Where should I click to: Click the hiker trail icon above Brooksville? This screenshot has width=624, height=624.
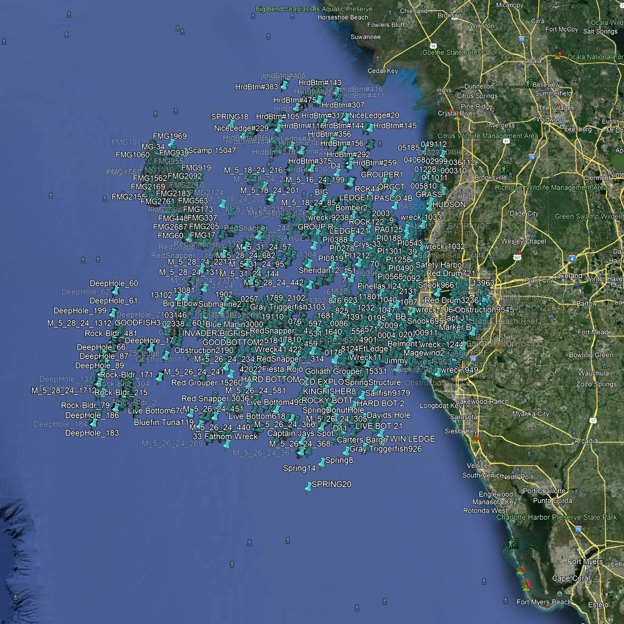(506, 170)
